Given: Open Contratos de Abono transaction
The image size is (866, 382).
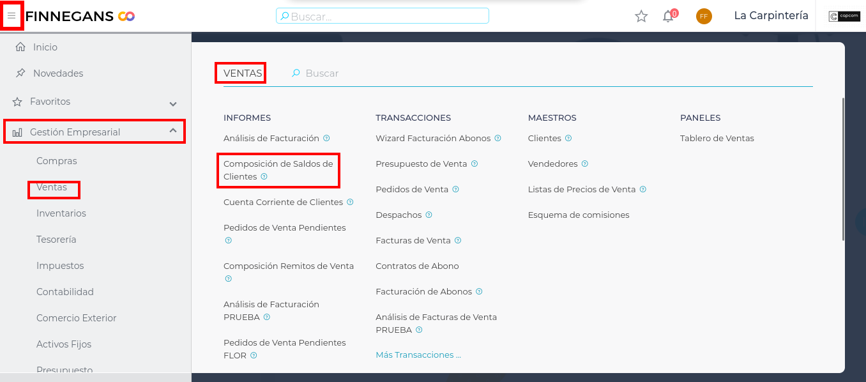Looking at the screenshot, I should 417,266.
